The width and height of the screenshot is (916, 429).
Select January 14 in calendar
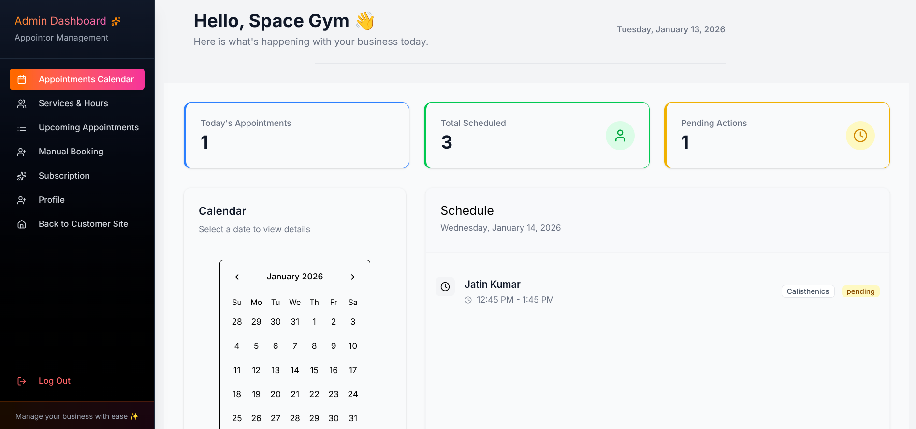(295, 370)
